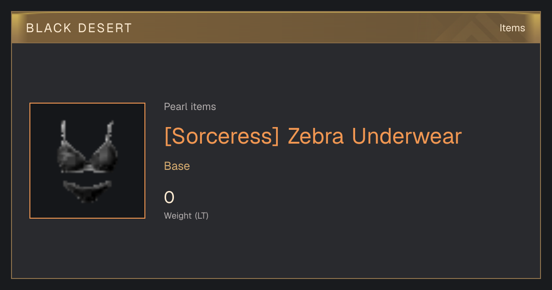The width and height of the screenshot is (552, 290).
Task: Click the Zebra Underwear item icon
Action: coord(87,161)
